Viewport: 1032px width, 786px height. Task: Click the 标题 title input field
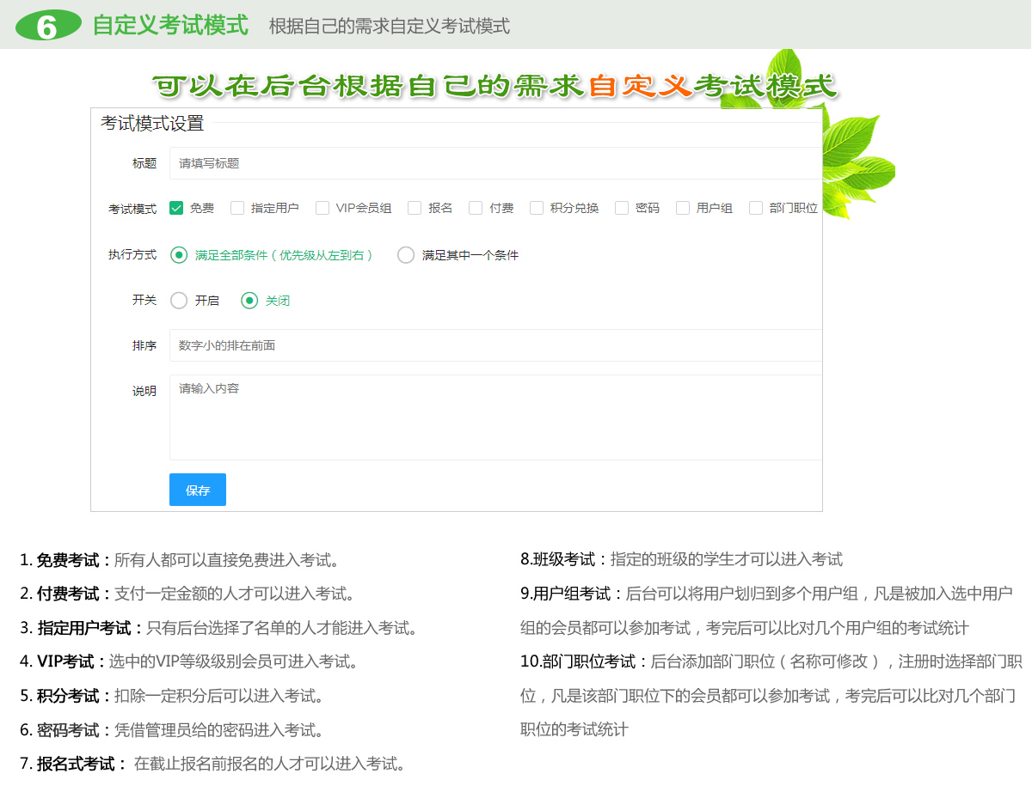click(x=495, y=163)
